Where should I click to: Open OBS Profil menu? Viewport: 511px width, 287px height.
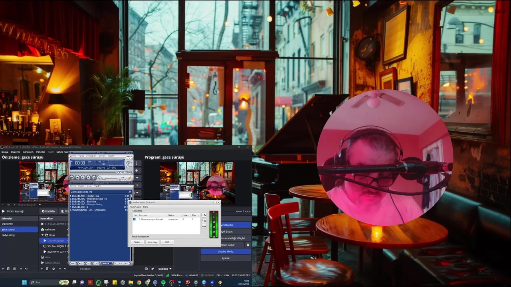(x=51, y=152)
